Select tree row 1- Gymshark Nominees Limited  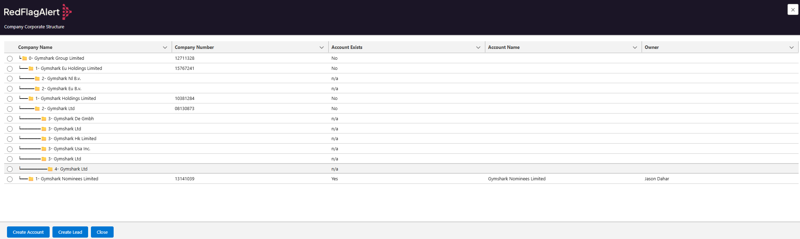click(x=401, y=179)
